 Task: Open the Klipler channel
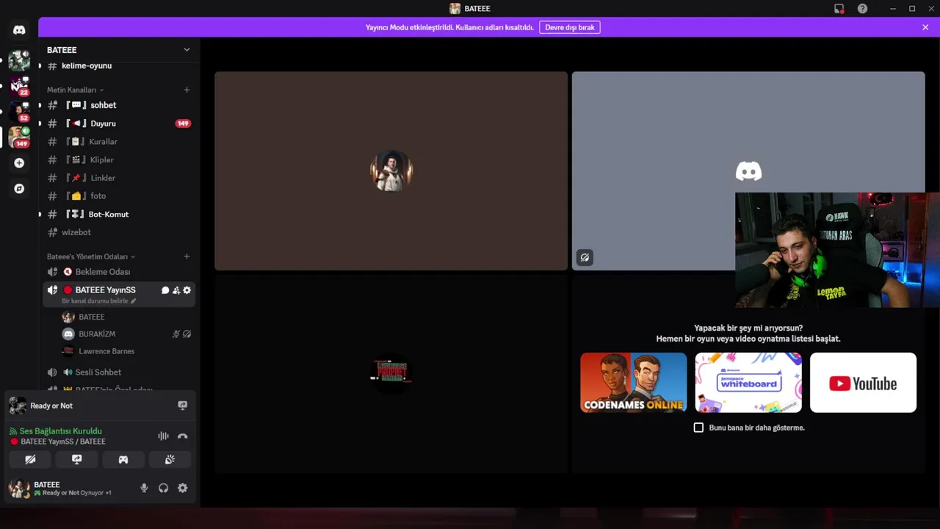click(x=117, y=159)
